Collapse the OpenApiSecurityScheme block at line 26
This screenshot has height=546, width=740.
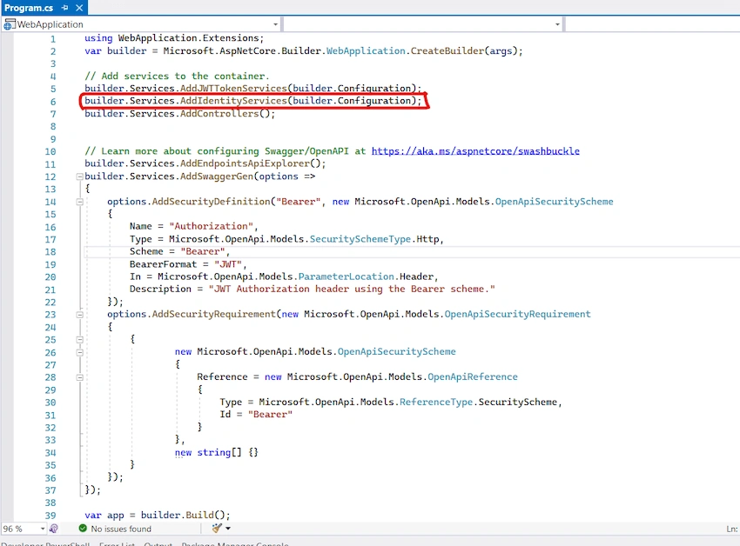(x=80, y=352)
